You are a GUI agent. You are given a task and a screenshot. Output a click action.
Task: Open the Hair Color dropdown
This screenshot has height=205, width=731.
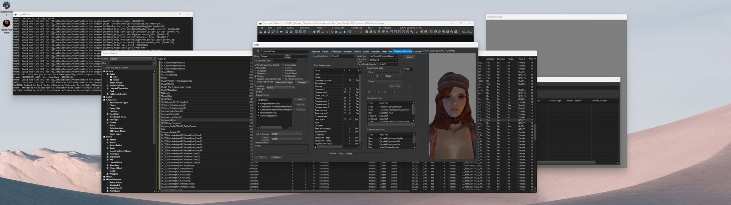tap(383, 56)
